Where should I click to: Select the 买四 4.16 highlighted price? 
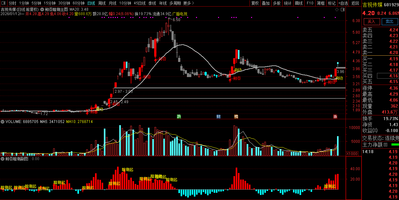click(388, 76)
